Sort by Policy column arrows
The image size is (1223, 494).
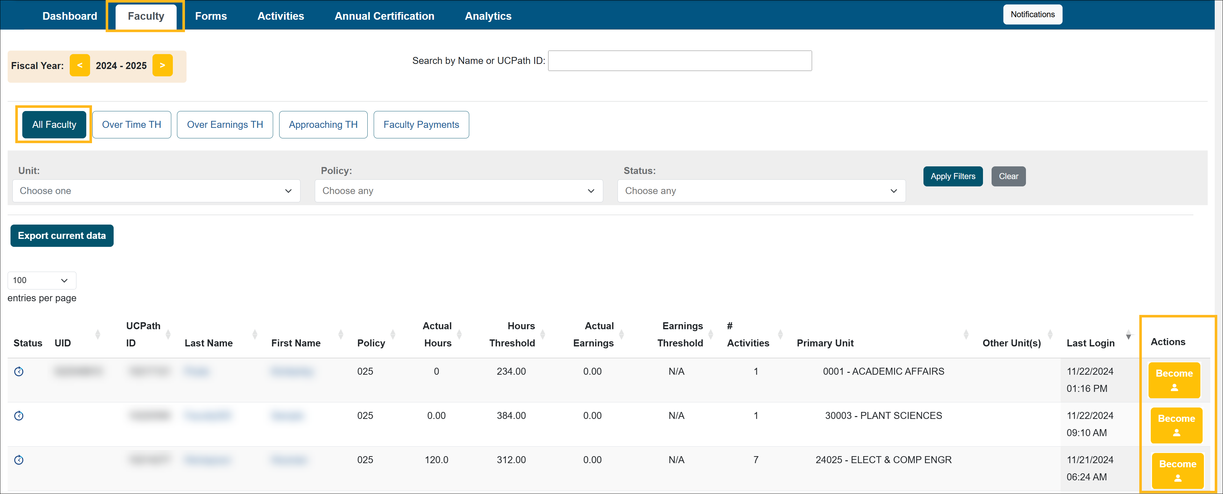tap(393, 335)
